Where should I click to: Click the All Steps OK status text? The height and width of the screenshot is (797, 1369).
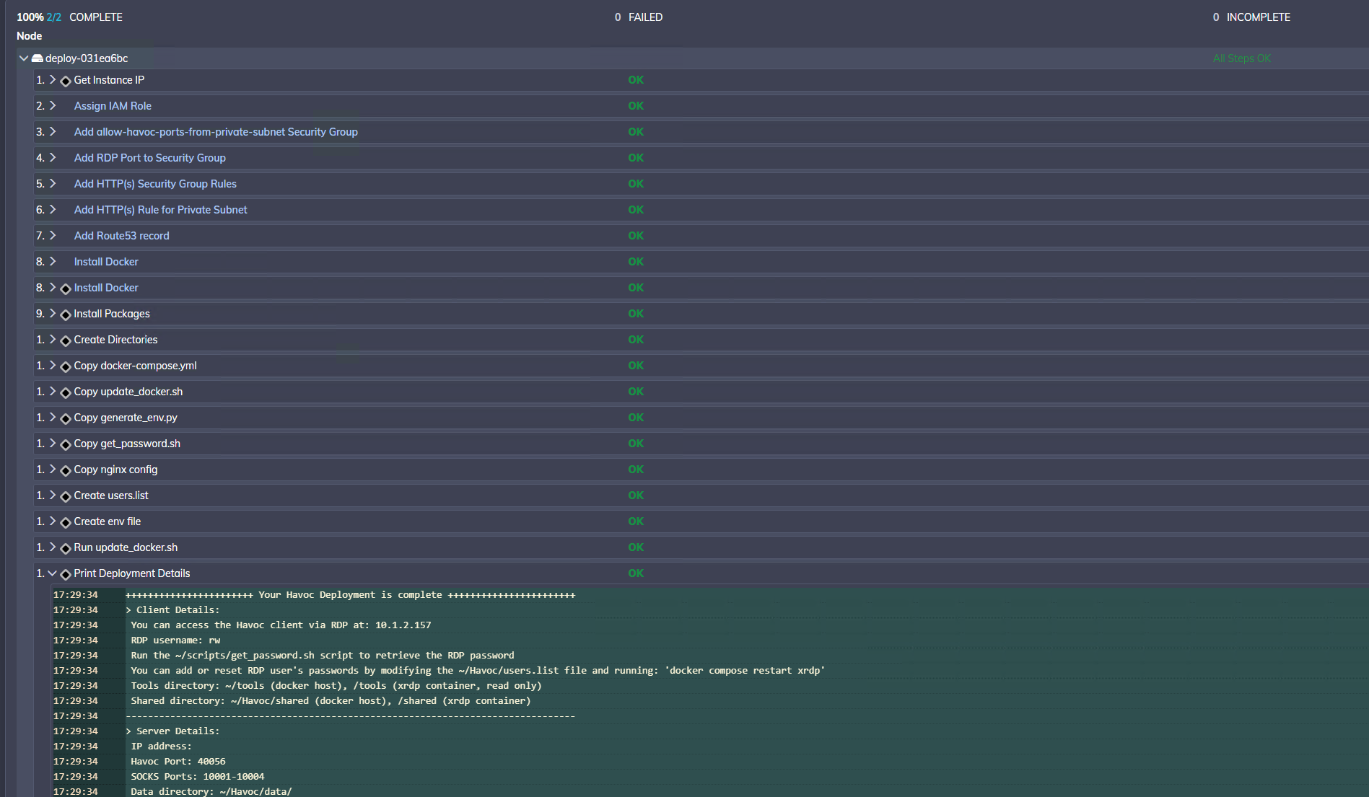click(1241, 58)
